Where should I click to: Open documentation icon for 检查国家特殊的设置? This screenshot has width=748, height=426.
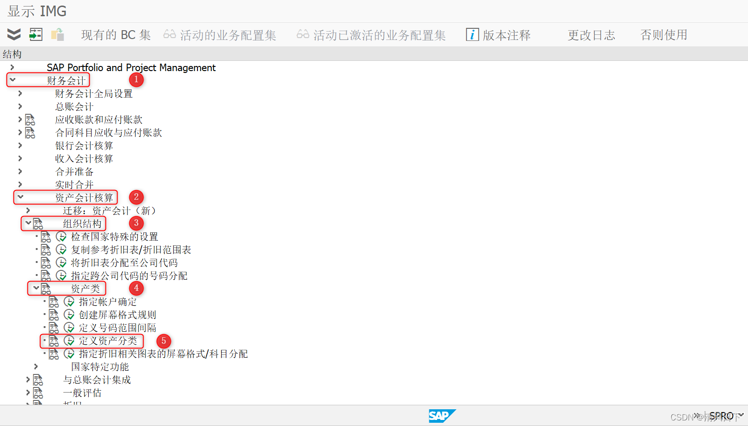click(46, 237)
